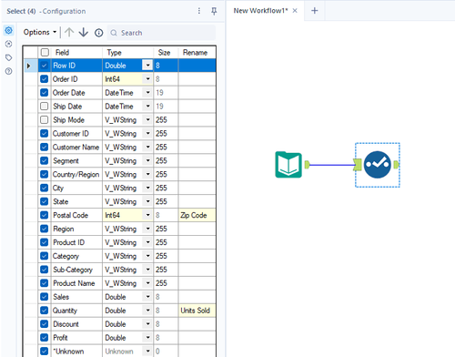Check the Ship Mode field checkbox
The image size is (455, 357).
(45, 120)
